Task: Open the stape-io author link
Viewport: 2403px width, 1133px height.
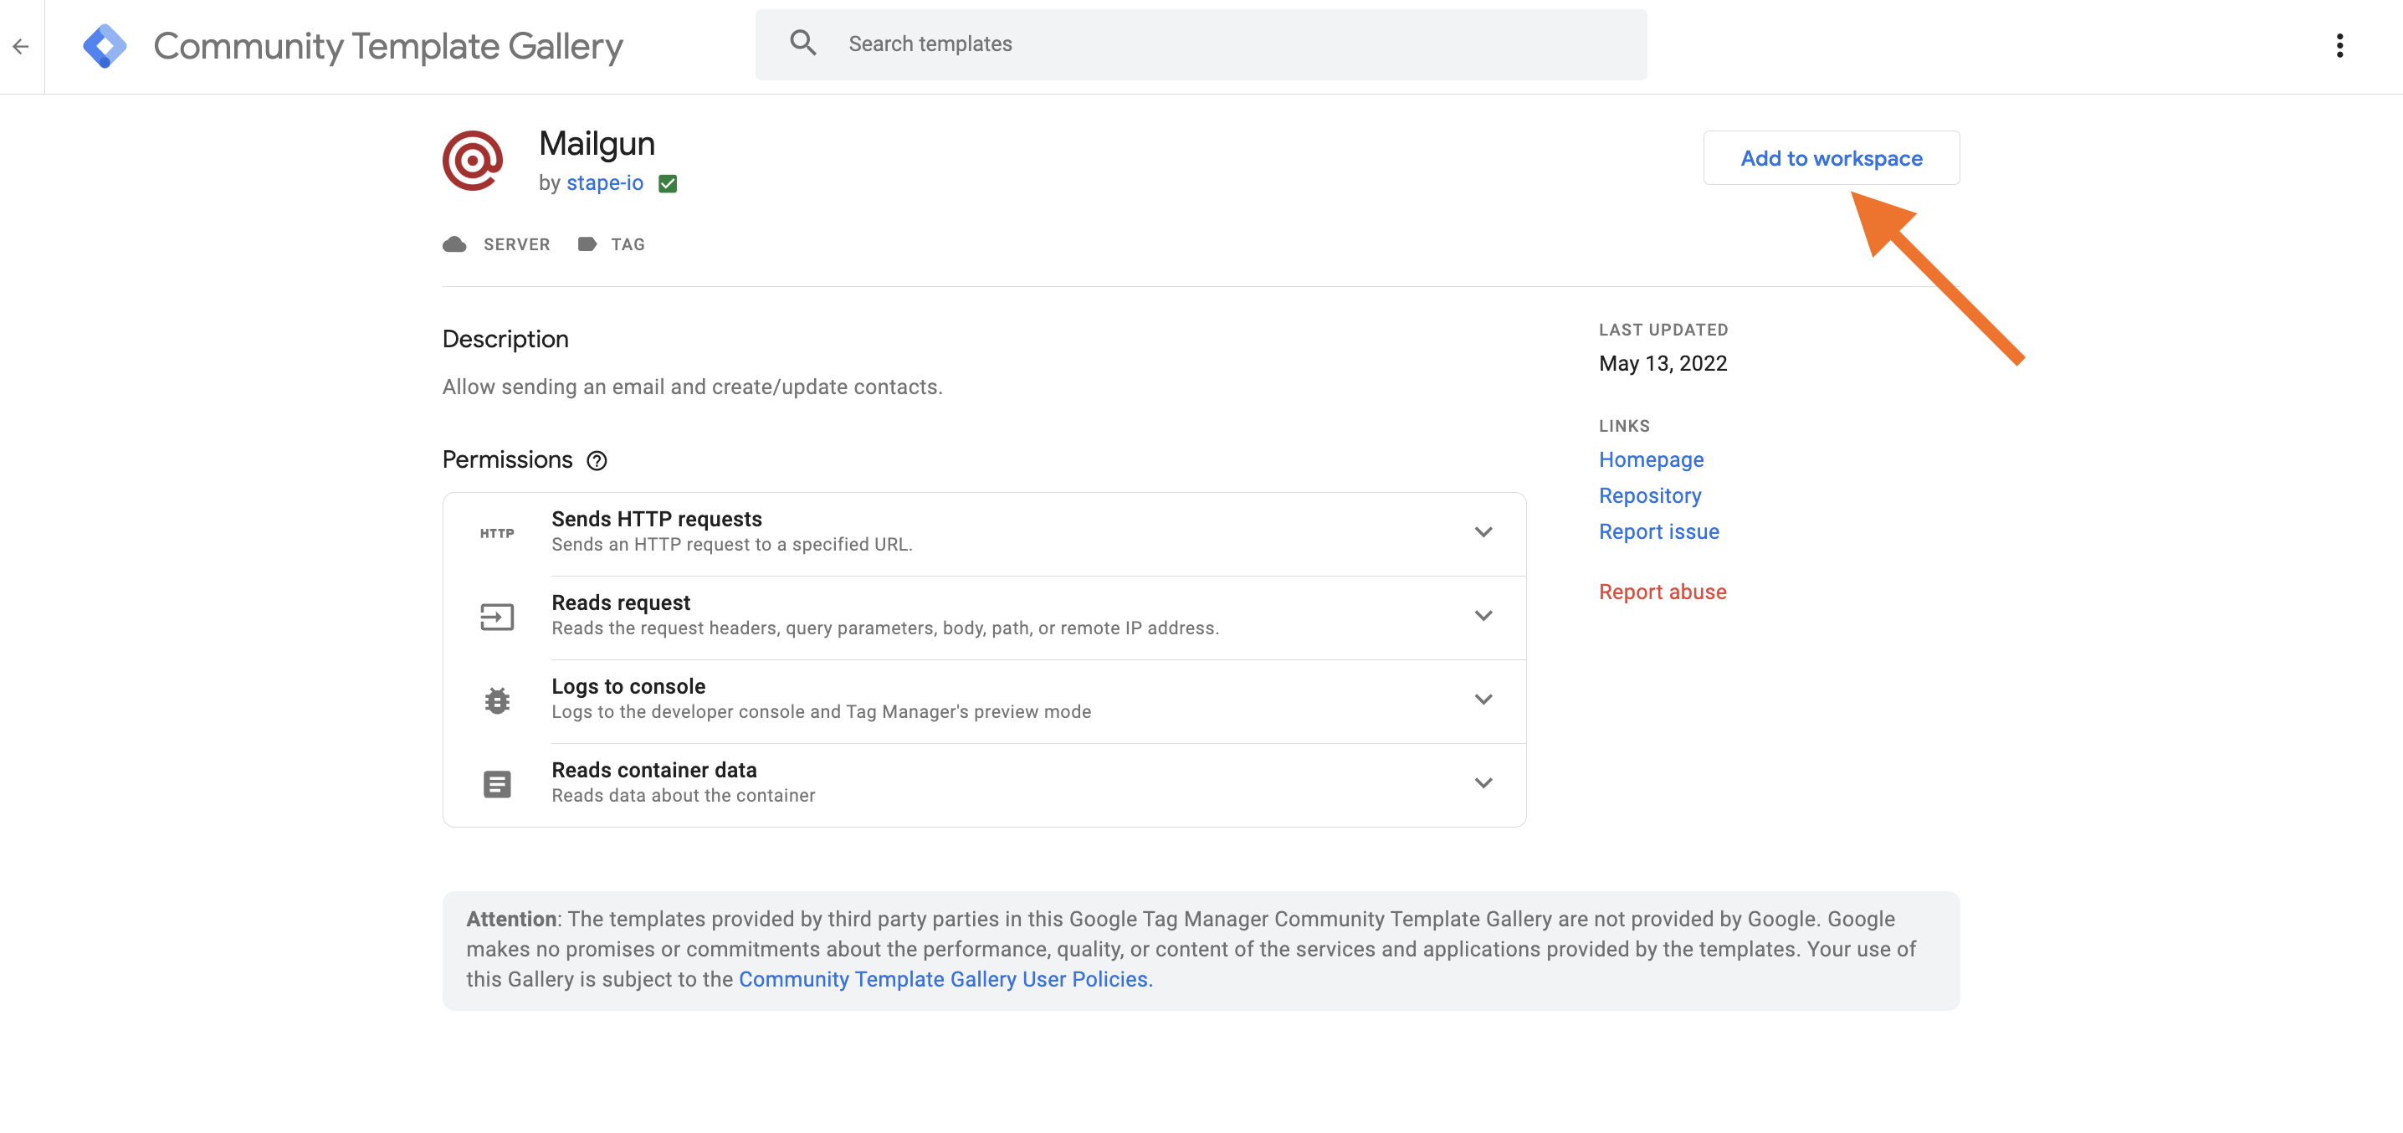Action: 604,183
